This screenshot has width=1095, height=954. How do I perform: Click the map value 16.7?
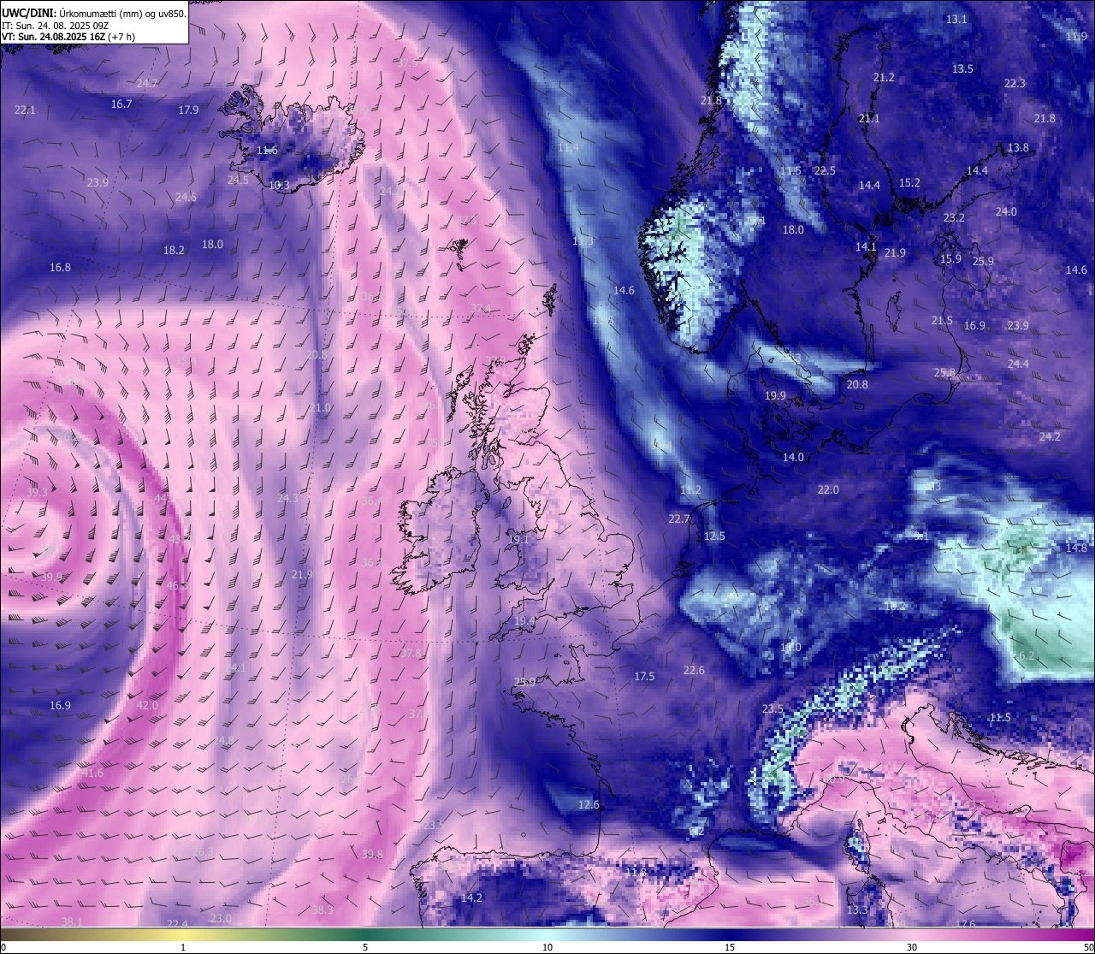click(121, 104)
